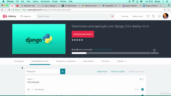Open the Chrome three-dot menu
Viewport: 171px width, 96px height.
(x=169, y=10)
